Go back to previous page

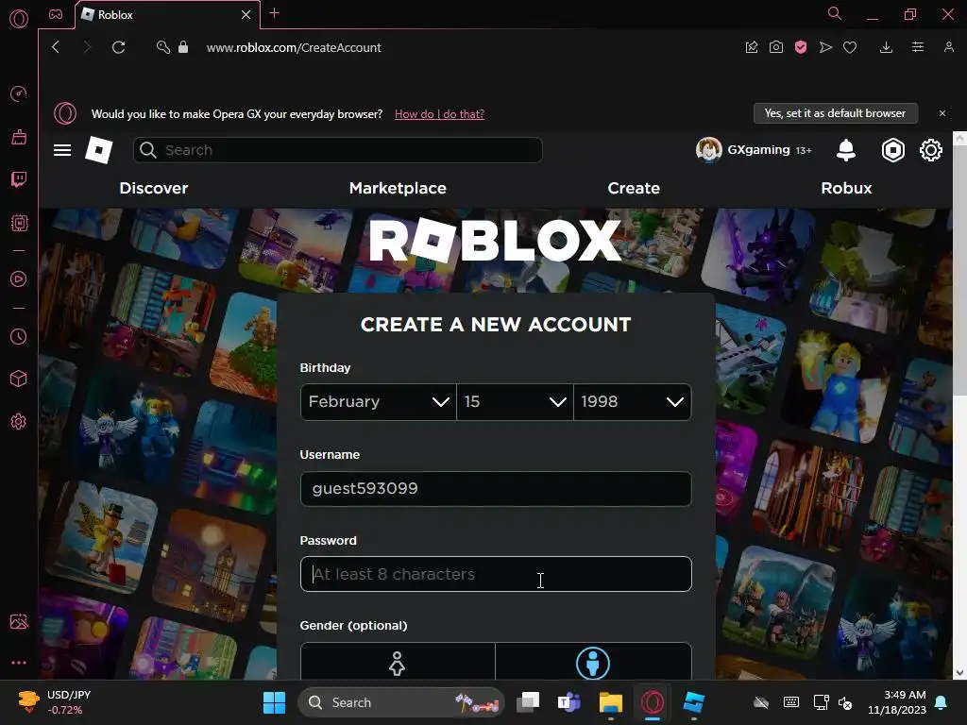pyautogui.click(x=56, y=47)
